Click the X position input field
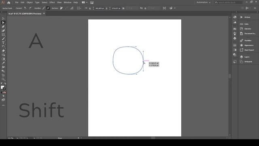The width and height of the screenshot is (259, 146). coord(100,8)
